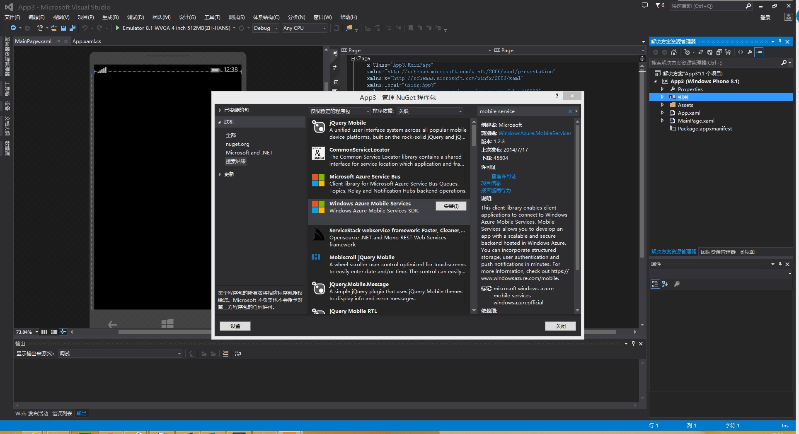Click the NuGet dialog help question mark
799x434 pixels.
(557, 96)
